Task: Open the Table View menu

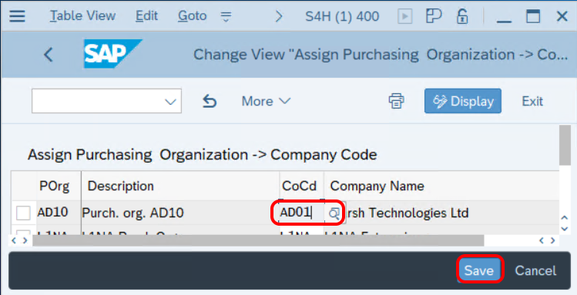Action: 82,16
